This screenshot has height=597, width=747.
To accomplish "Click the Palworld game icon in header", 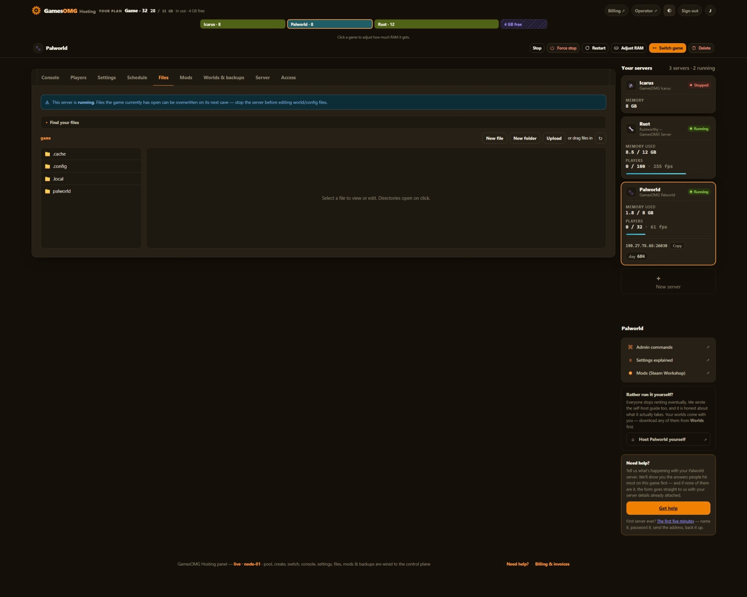I will point(38,48).
